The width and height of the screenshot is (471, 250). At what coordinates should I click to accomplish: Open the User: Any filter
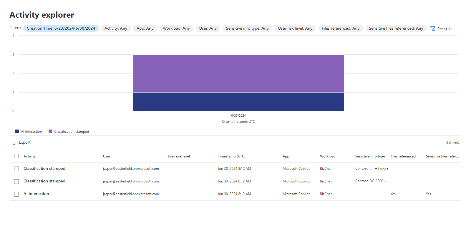(208, 28)
